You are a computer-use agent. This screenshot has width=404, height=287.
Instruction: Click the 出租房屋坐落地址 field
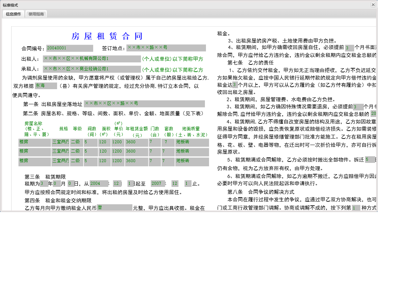(x=144, y=103)
